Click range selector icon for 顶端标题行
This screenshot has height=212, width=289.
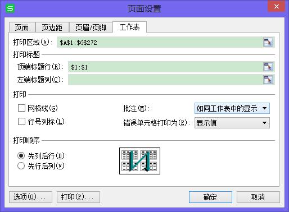pos(268,67)
